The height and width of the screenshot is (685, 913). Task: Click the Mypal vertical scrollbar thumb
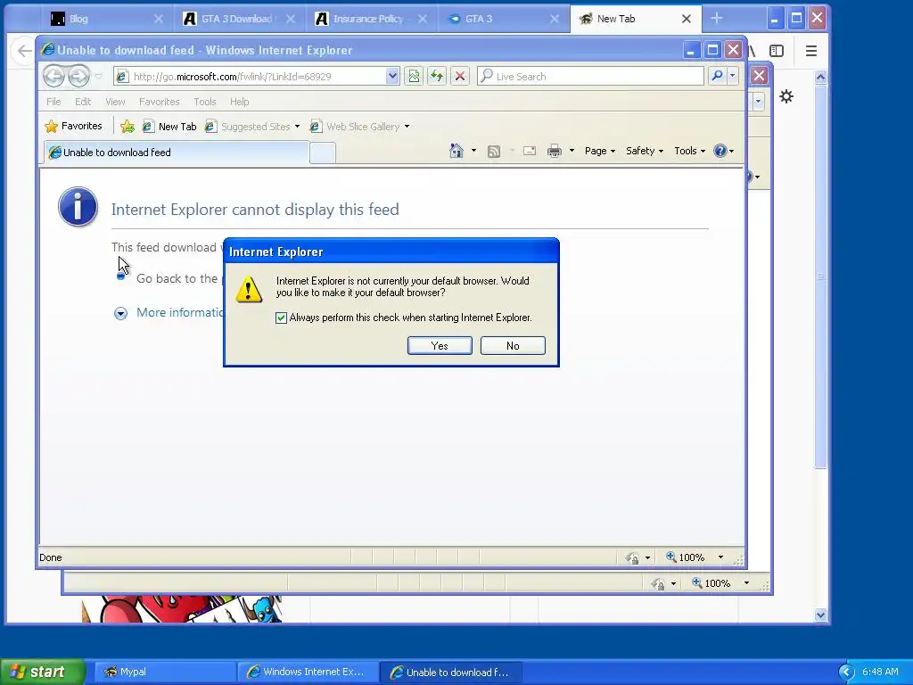click(x=820, y=276)
